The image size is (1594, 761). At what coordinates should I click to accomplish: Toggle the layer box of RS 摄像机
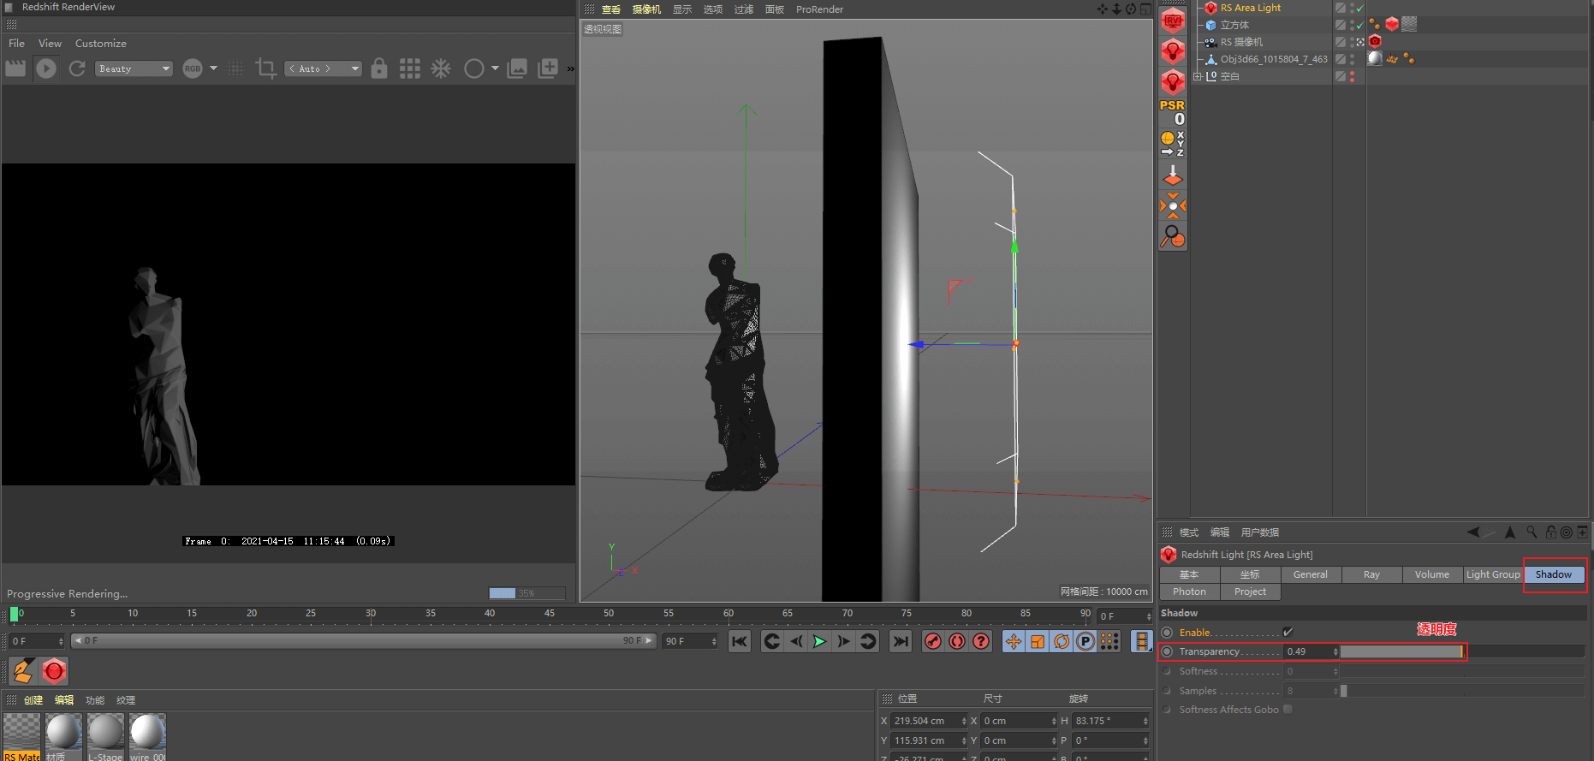1341,42
